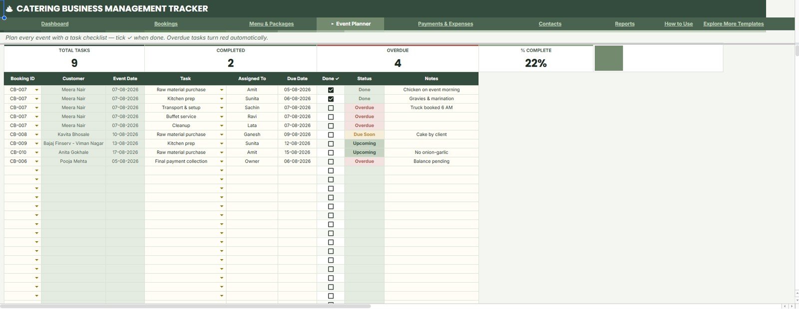Click customer cell Kavita Bhosale
The width and height of the screenshot is (799, 309).
click(x=73, y=135)
